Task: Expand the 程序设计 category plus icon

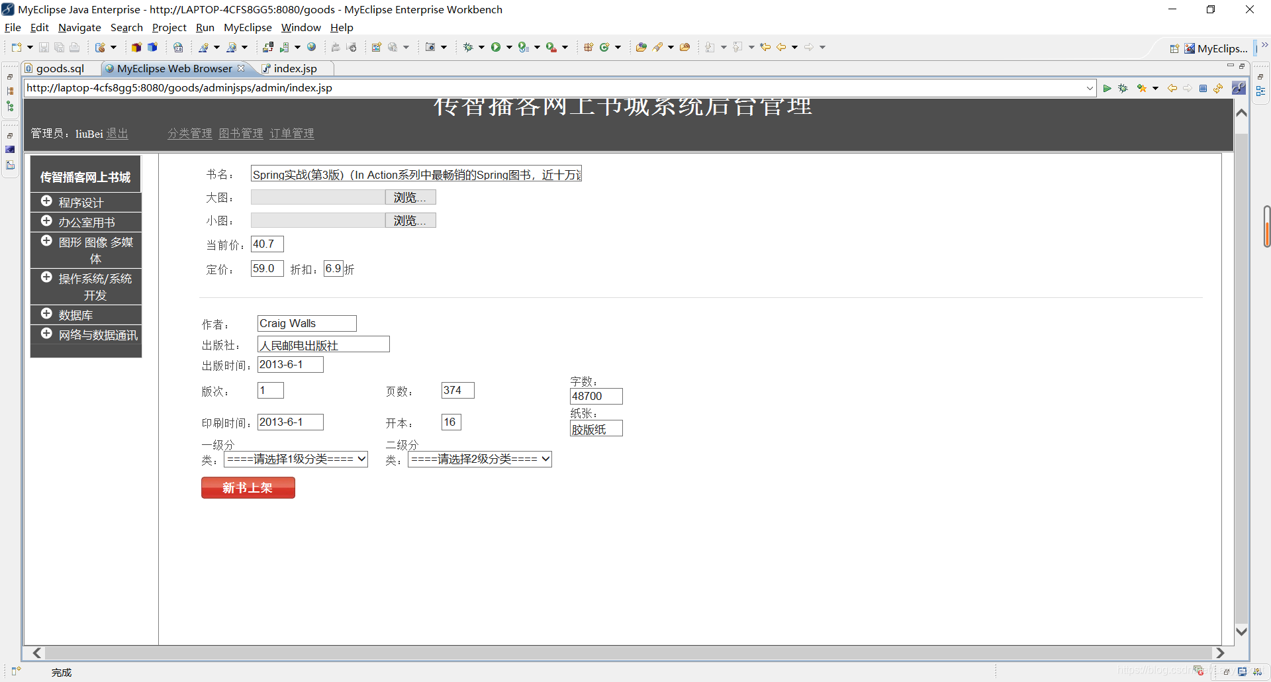Action: [46, 201]
